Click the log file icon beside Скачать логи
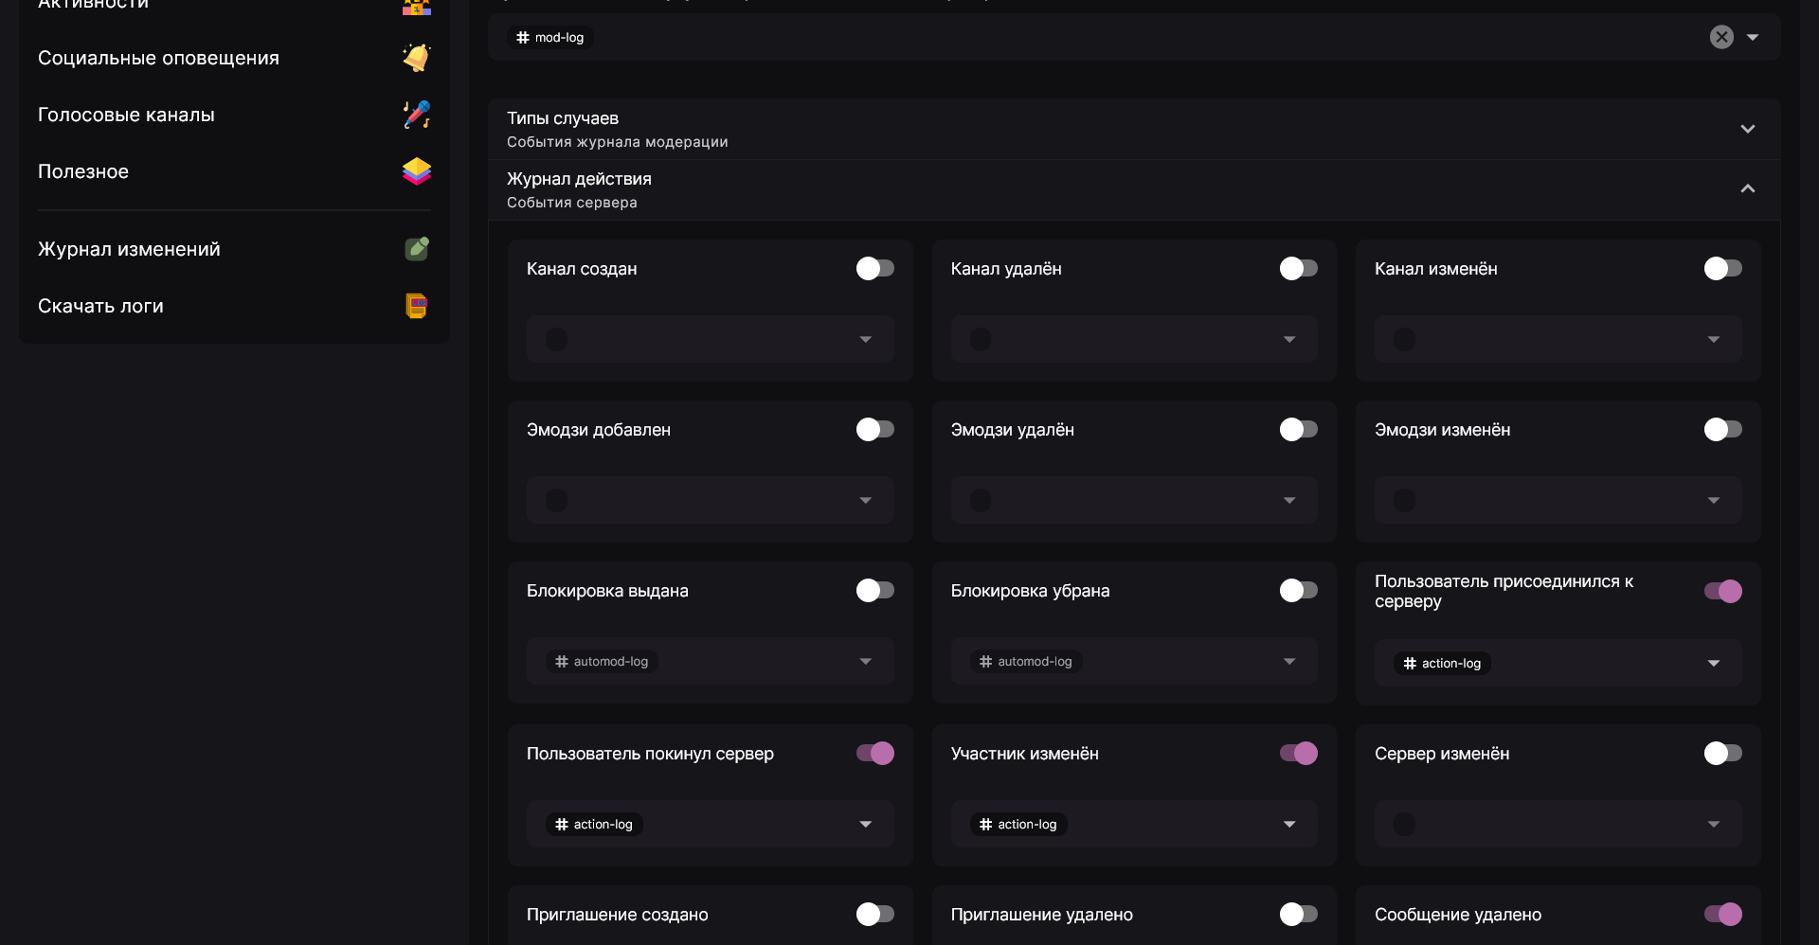Image resolution: width=1819 pixels, height=945 pixels. tap(416, 306)
